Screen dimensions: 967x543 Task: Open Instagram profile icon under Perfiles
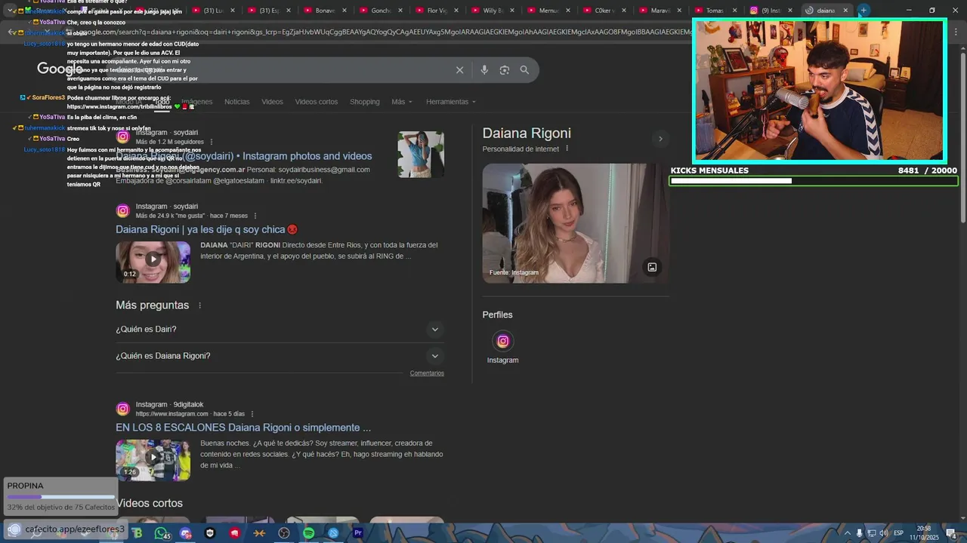pos(503,341)
